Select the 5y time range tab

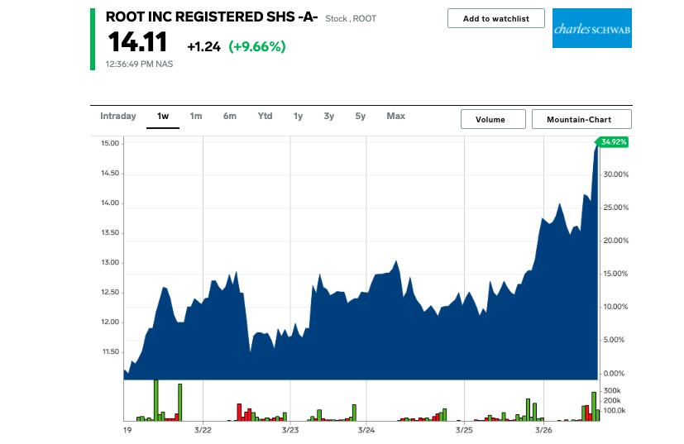[x=361, y=116]
